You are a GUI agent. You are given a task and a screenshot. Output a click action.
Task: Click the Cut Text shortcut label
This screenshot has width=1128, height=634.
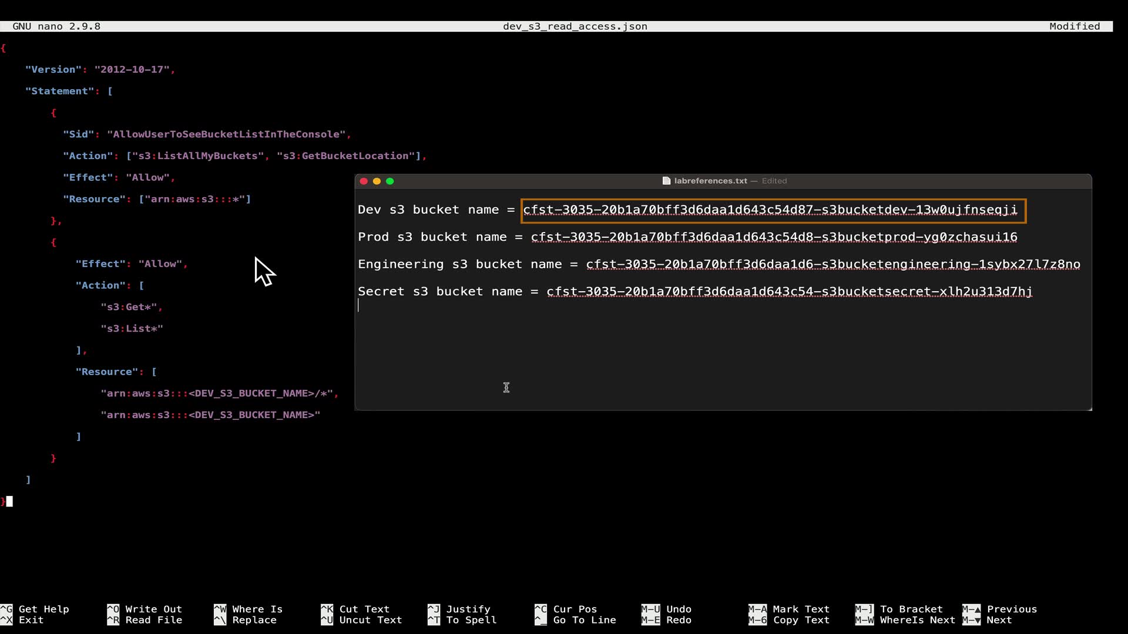(364, 609)
